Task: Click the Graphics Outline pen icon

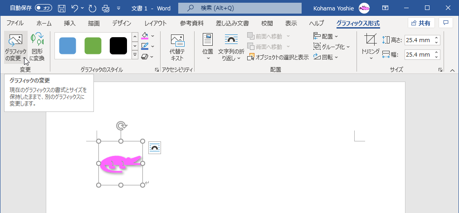Action: pos(145,46)
